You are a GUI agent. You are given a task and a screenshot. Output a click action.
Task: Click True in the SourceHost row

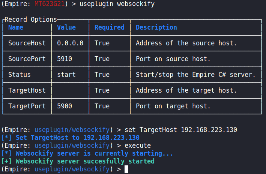(x=102, y=43)
